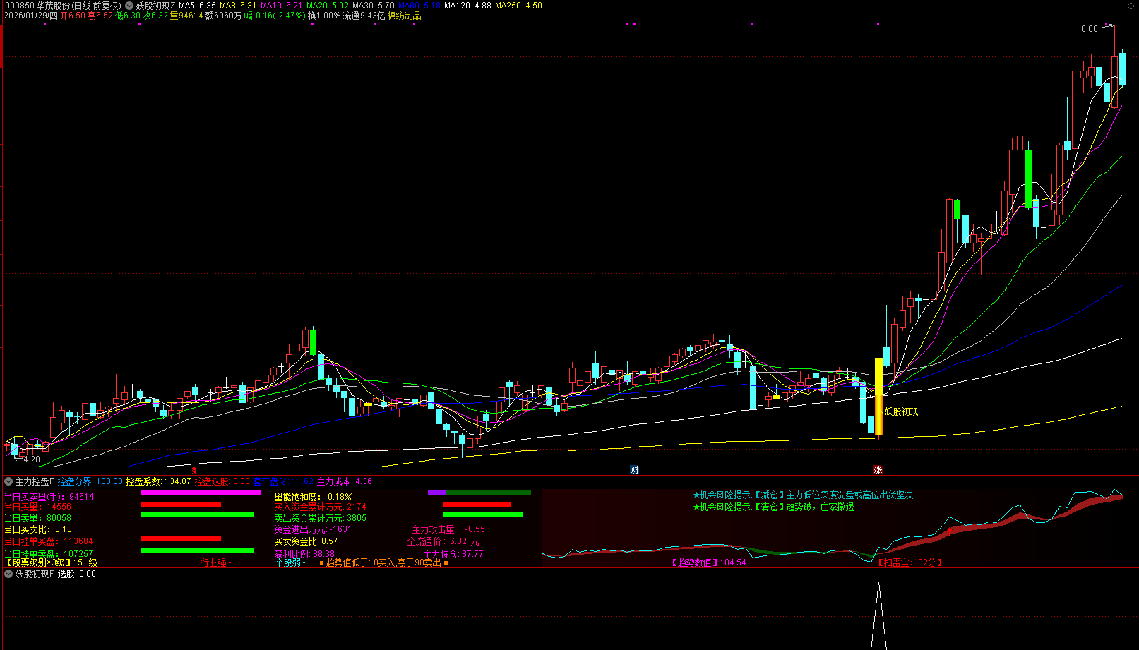Click the 【趋势数值】: 84.54 label
Screen dimensions: 1139x650
coord(708,562)
